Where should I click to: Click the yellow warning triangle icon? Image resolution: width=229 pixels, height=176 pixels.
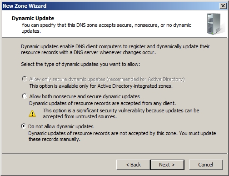pos(32,114)
